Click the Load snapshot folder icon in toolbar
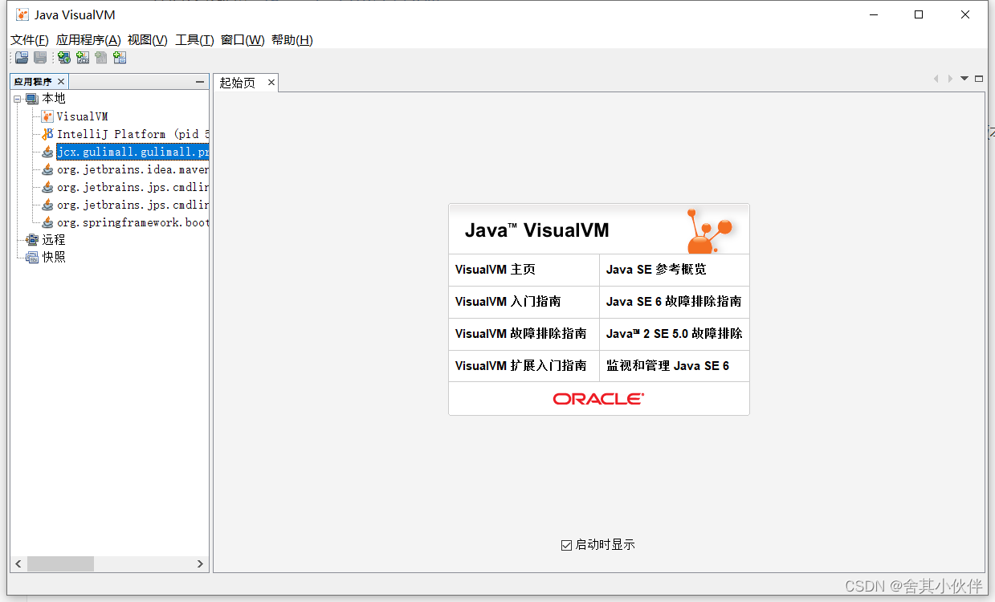Image resolution: width=995 pixels, height=602 pixels. 22,58
